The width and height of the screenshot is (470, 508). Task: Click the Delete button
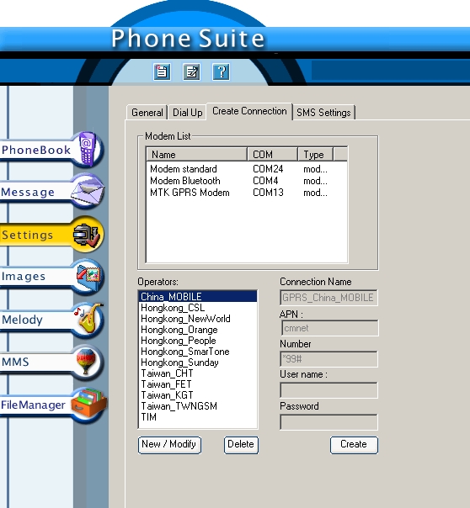(241, 444)
